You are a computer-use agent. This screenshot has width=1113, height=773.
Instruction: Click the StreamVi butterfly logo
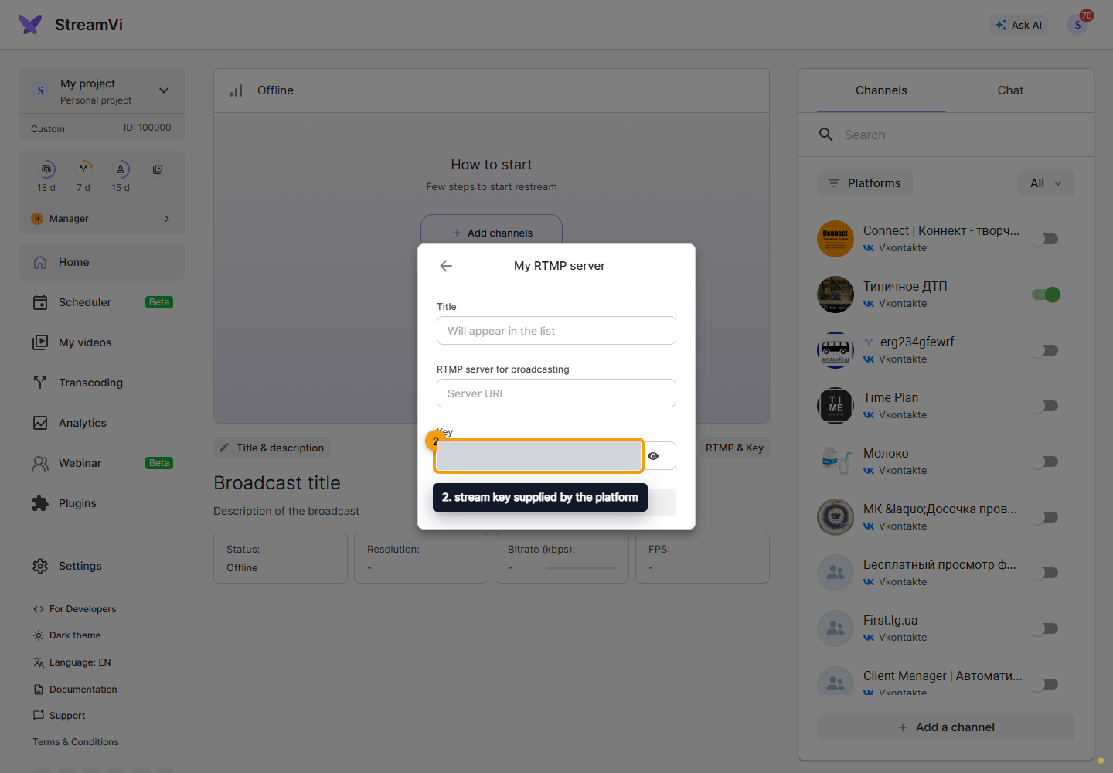(x=30, y=25)
